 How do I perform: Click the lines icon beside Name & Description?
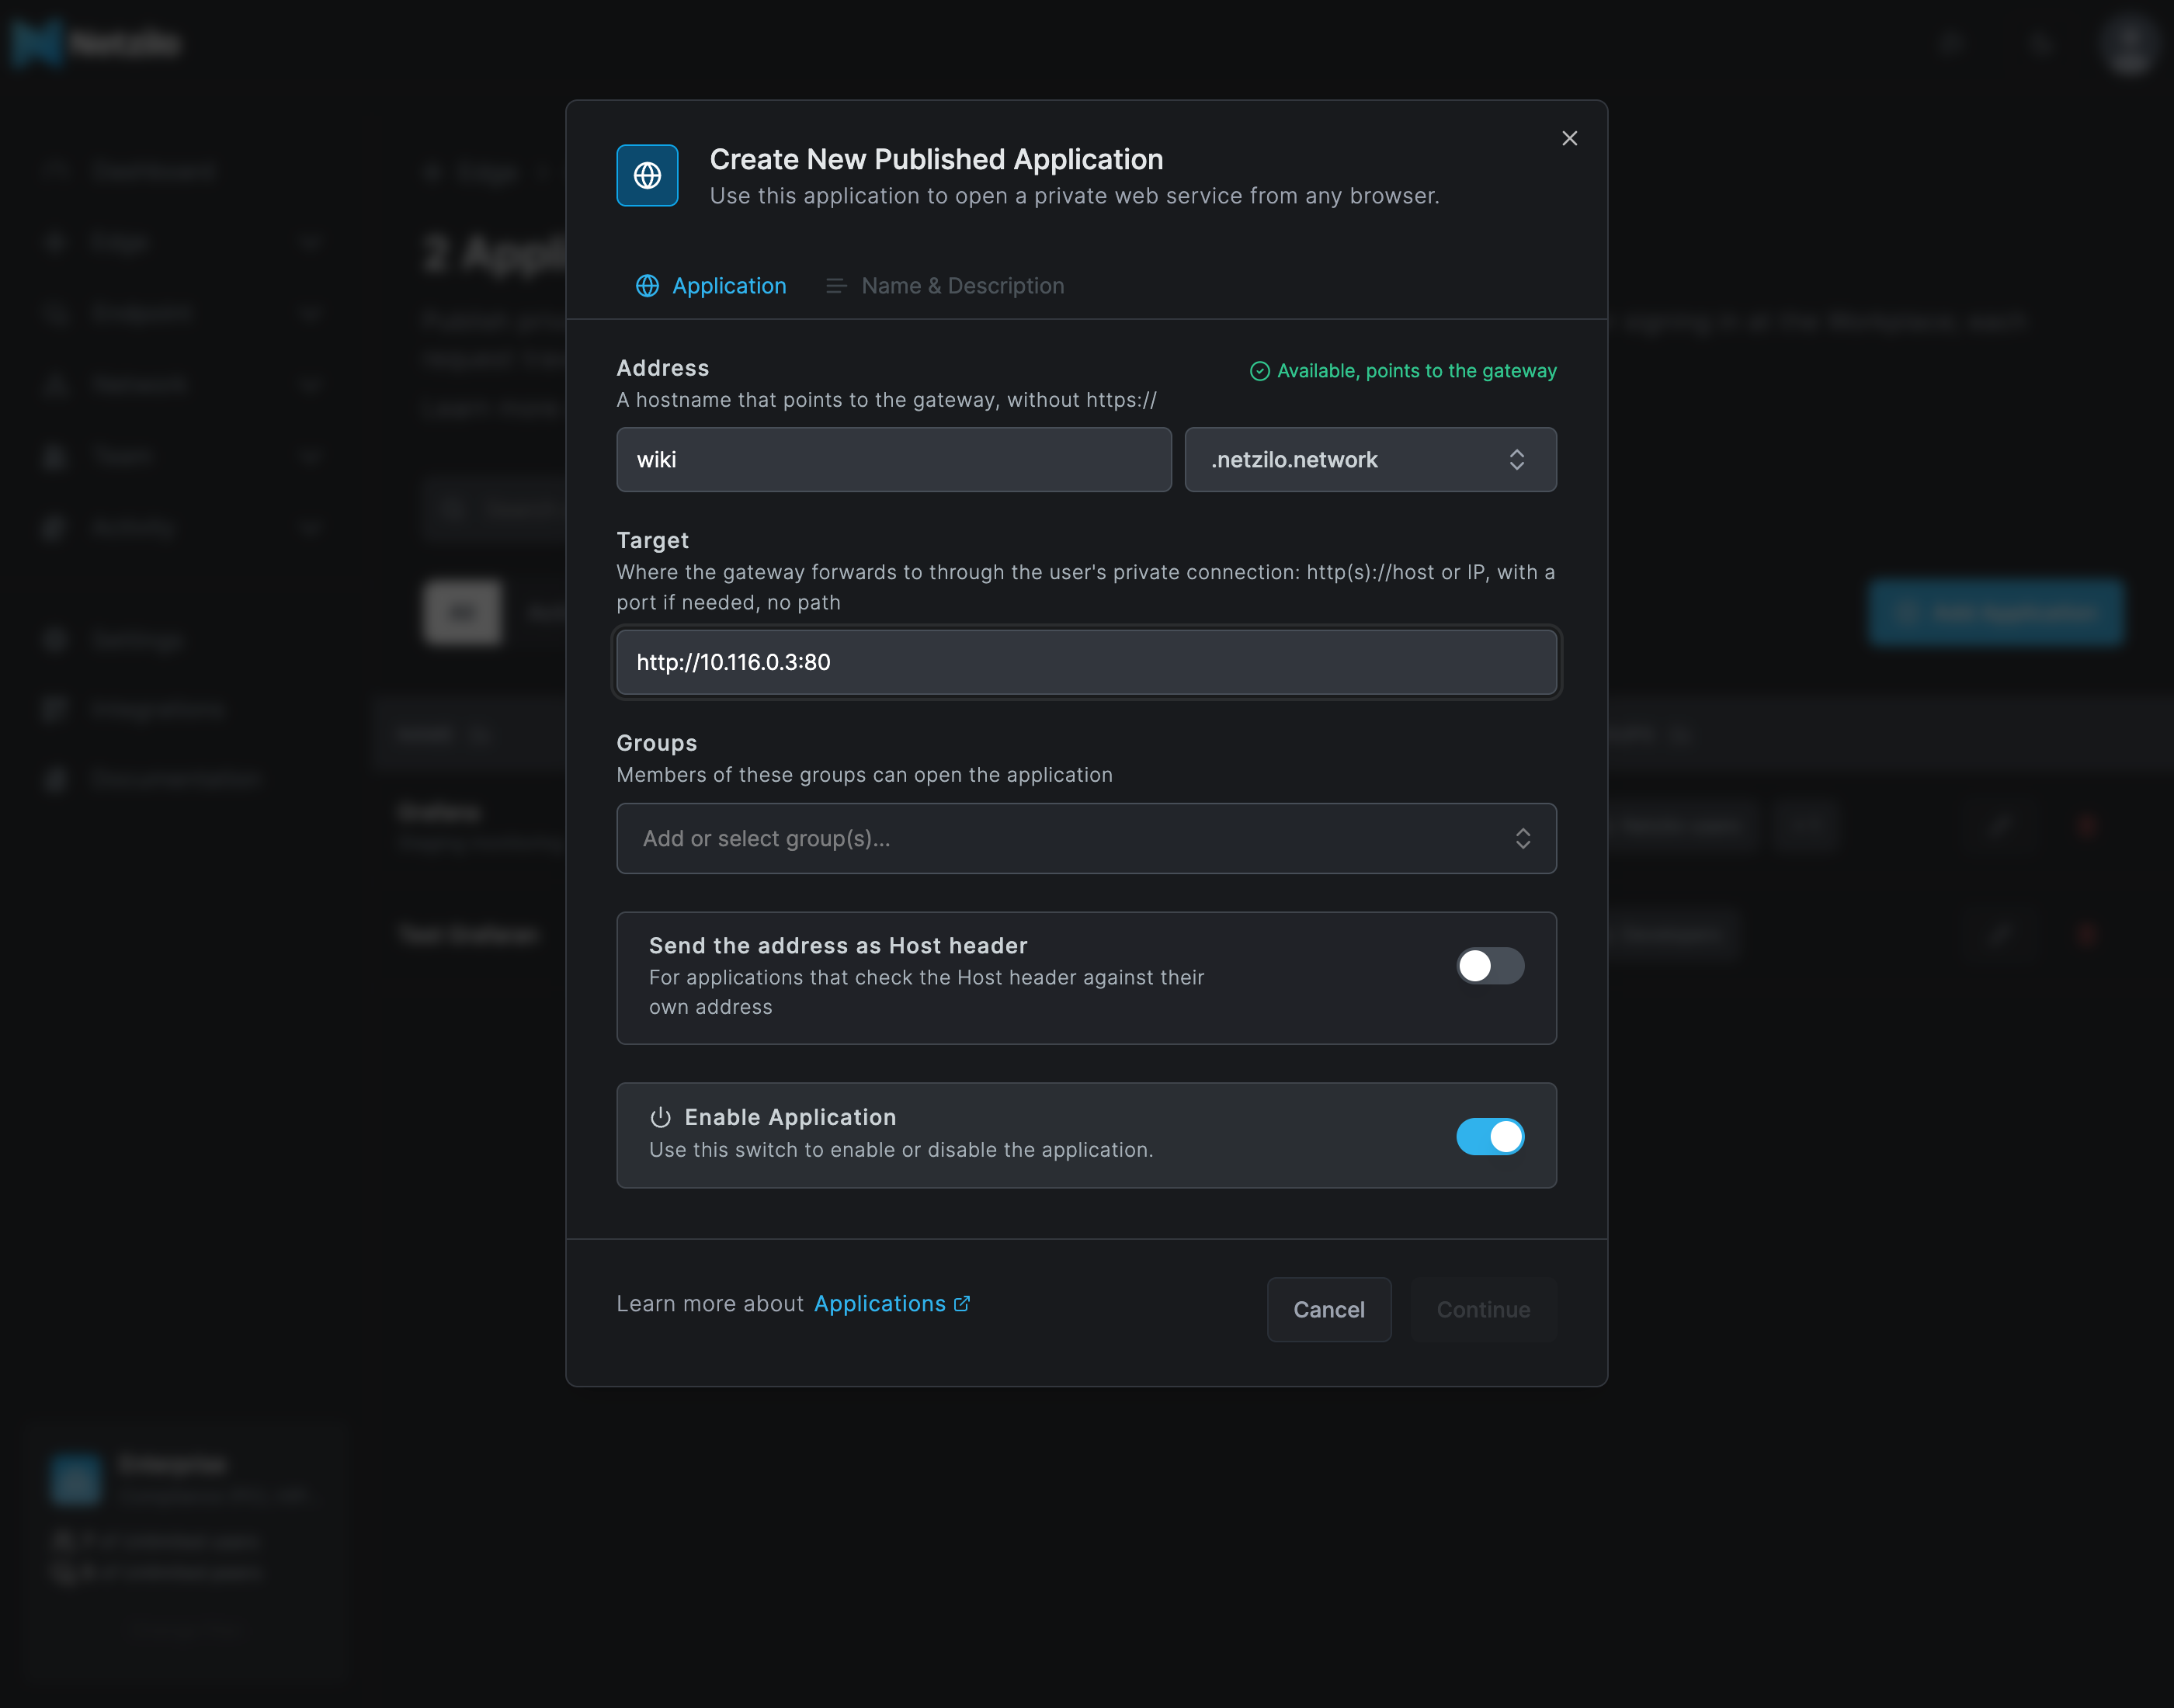click(836, 286)
